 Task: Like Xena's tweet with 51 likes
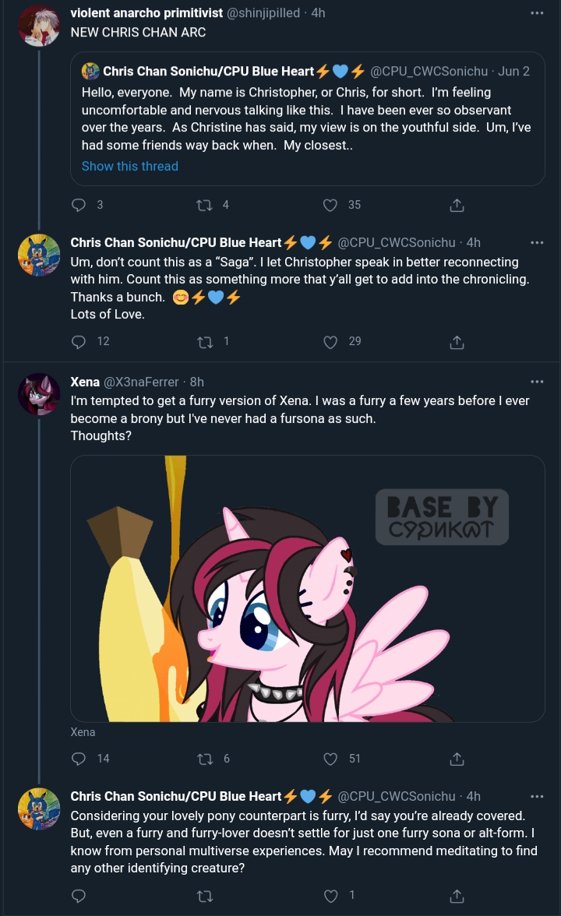330,759
